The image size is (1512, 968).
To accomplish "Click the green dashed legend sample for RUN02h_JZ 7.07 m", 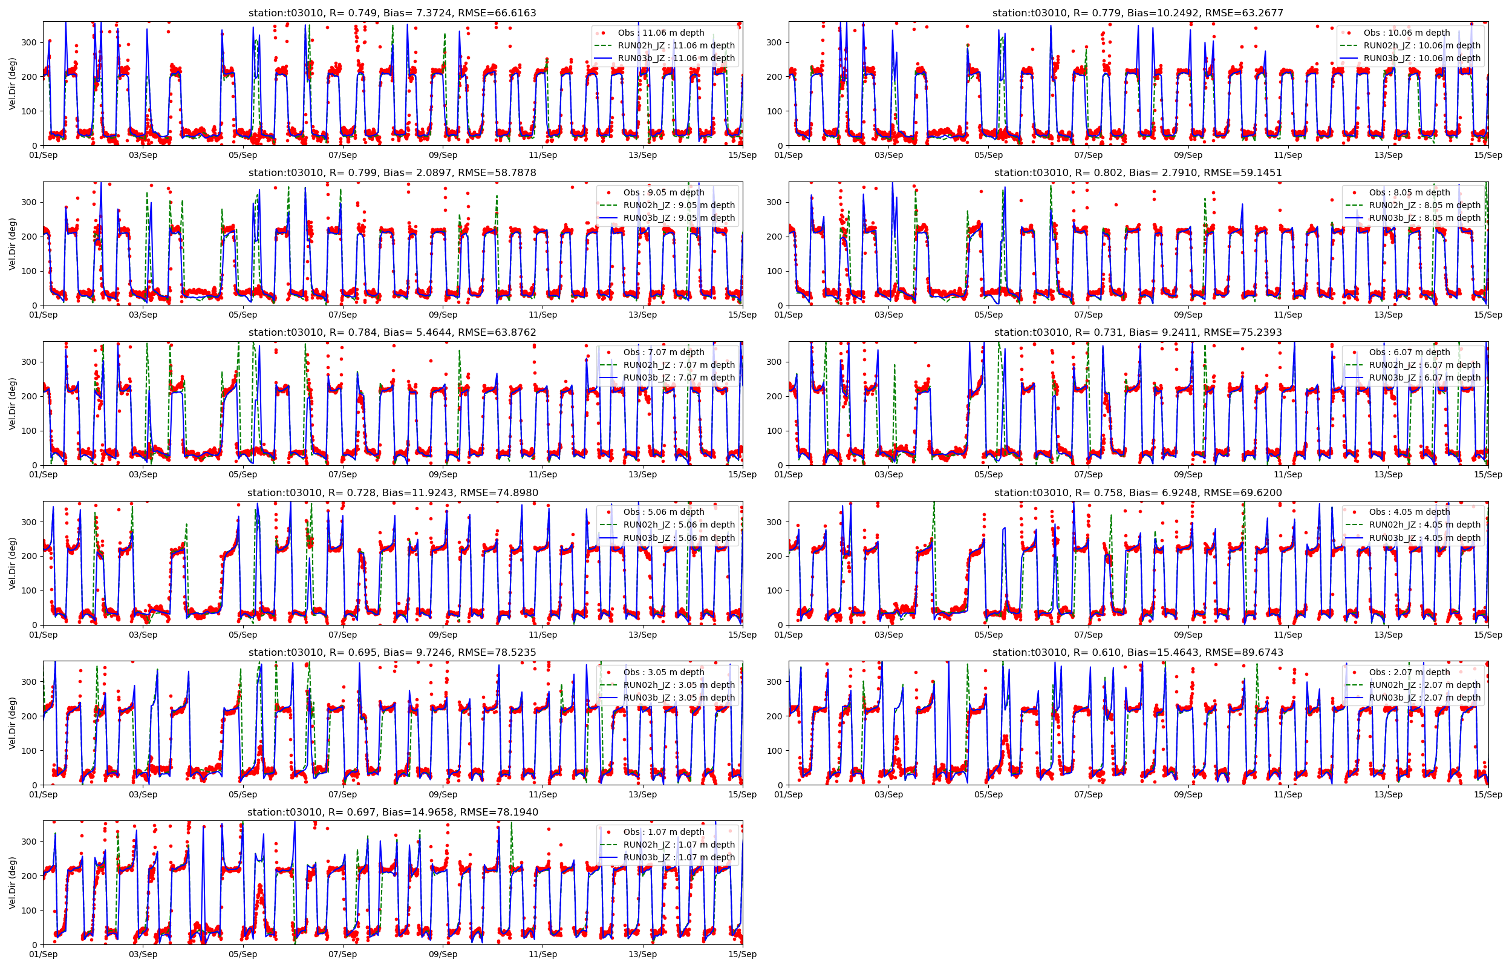I will click(608, 365).
